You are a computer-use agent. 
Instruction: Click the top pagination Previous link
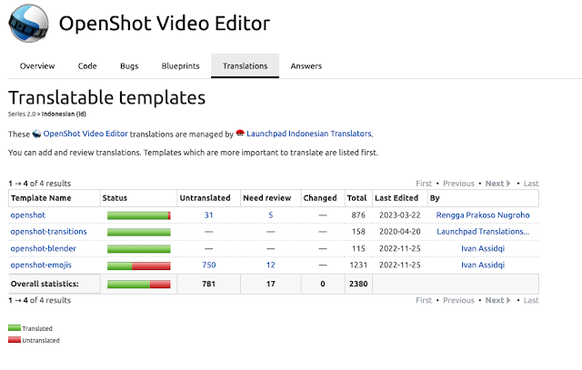click(458, 184)
